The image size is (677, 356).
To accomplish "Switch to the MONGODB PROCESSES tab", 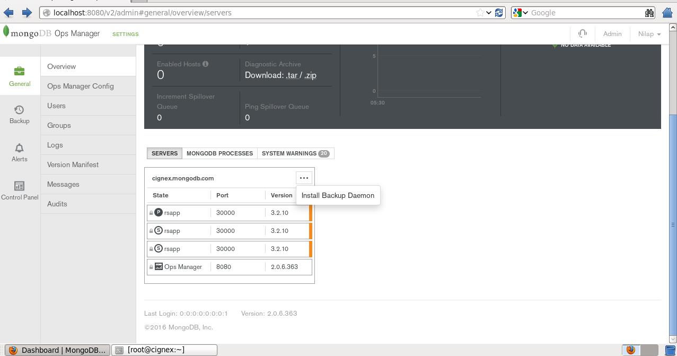I will [x=219, y=153].
